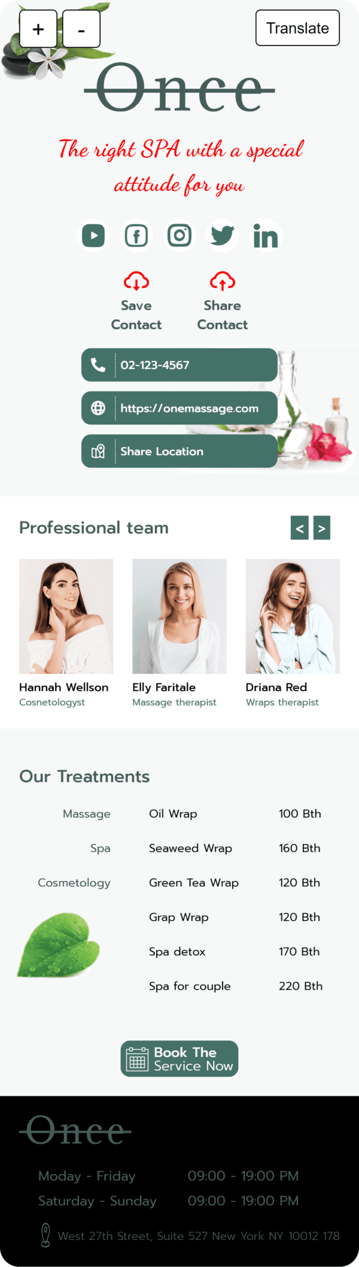Click the Share Location button

[x=180, y=451]
